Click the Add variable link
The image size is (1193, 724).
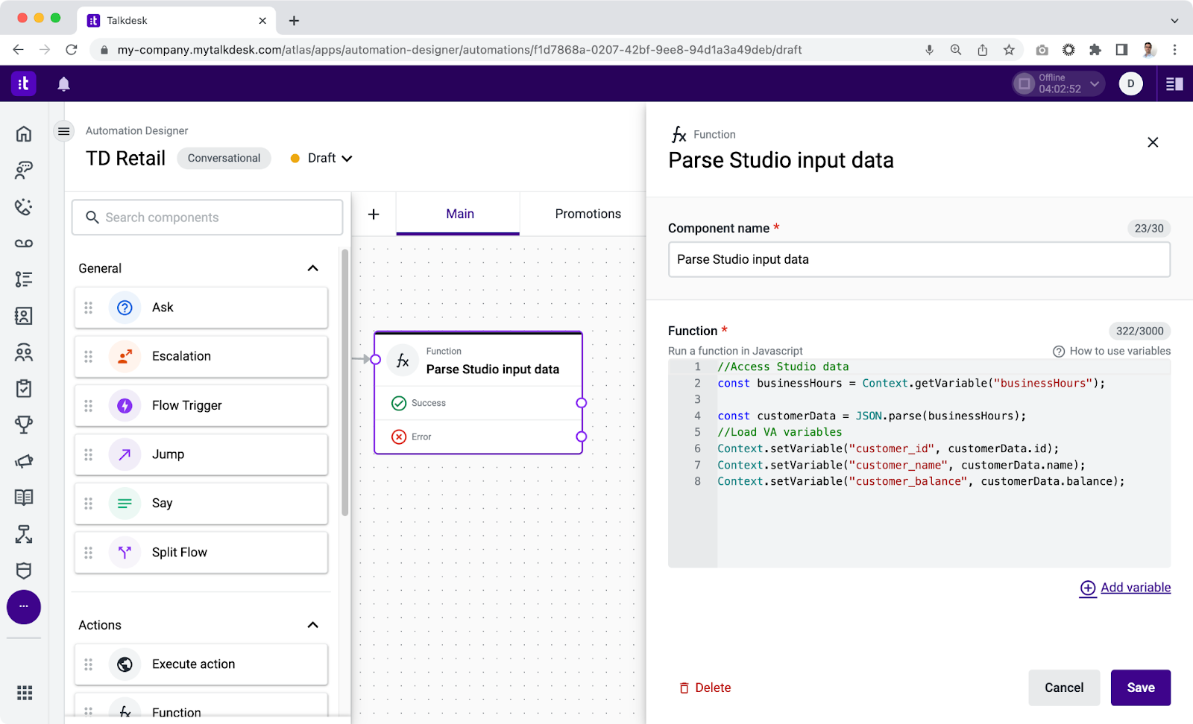pos(1126,588)
